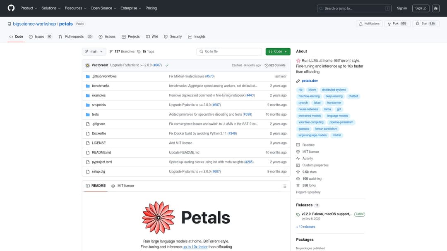Select the MIT license tab in file viewer
447x251 pixels.
(x=123, y=186)
